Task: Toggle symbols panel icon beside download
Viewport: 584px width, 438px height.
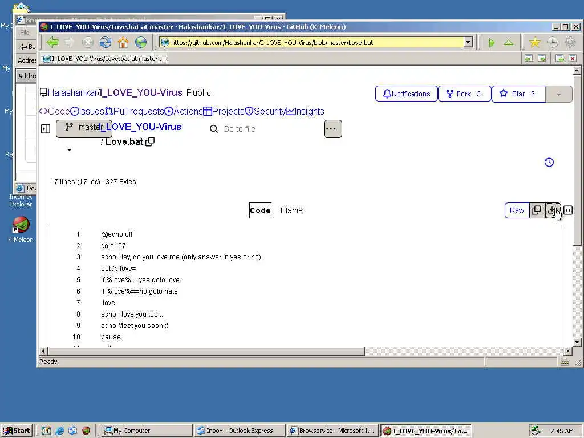Action: (x=568, y=210)
